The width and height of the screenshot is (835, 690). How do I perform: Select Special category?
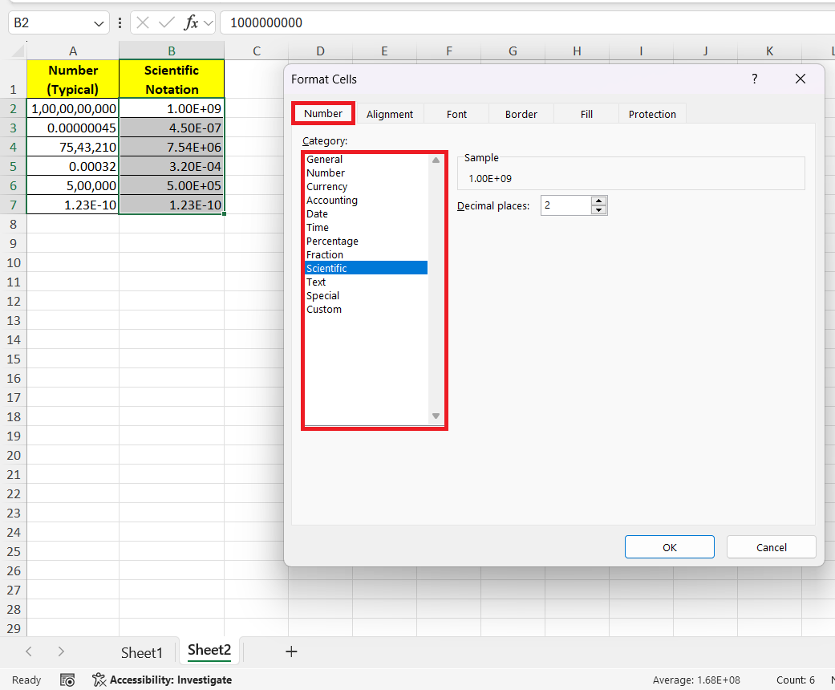point(366,296)
